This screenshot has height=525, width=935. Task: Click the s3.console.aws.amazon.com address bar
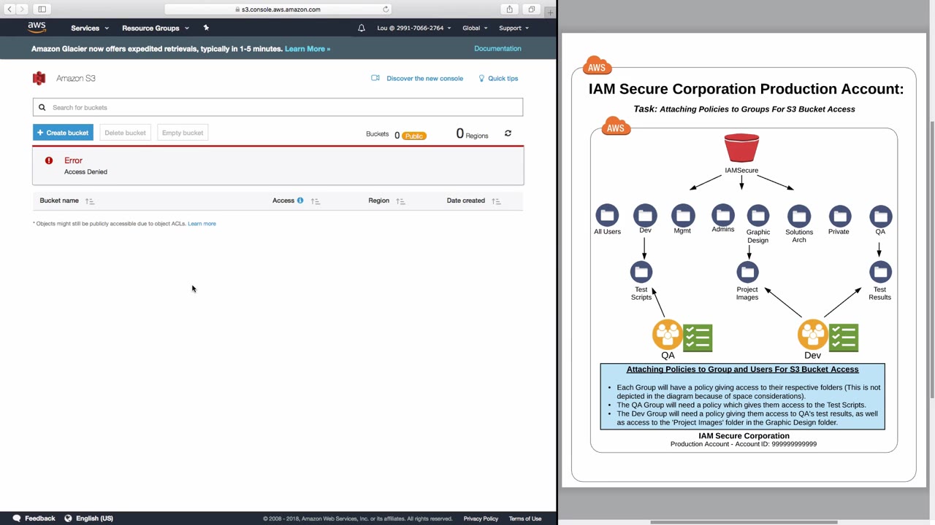point(278,9)
